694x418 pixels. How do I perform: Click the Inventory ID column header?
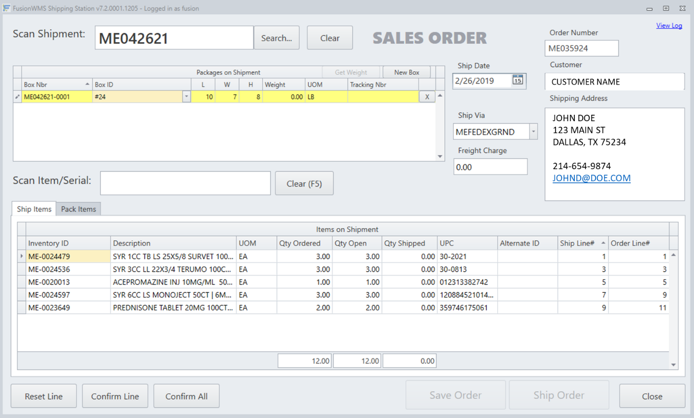click(x=68, y=243)
